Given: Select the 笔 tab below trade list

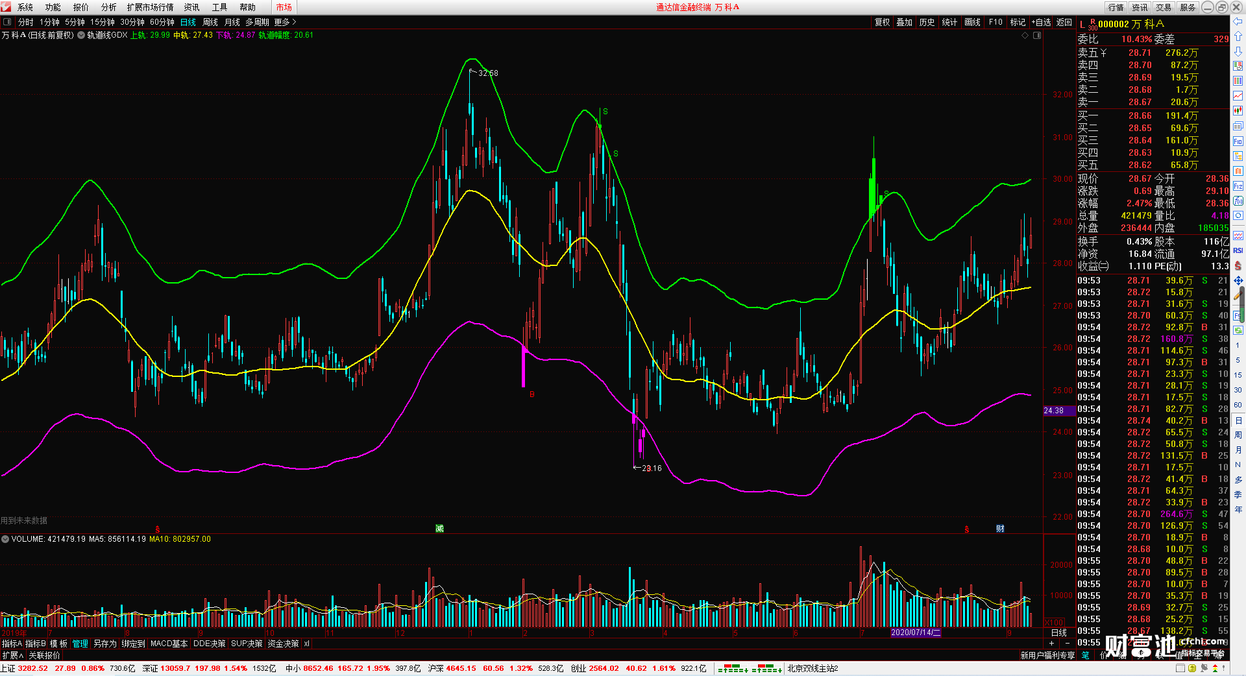Looking at the screenshot, I should [x=1085, y=655].
